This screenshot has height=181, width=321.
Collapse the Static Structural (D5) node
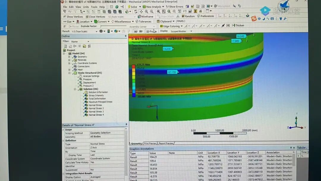coord(69,73)
